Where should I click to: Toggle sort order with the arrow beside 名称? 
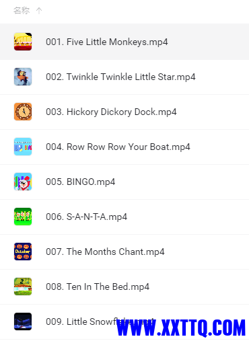(39, 11)
